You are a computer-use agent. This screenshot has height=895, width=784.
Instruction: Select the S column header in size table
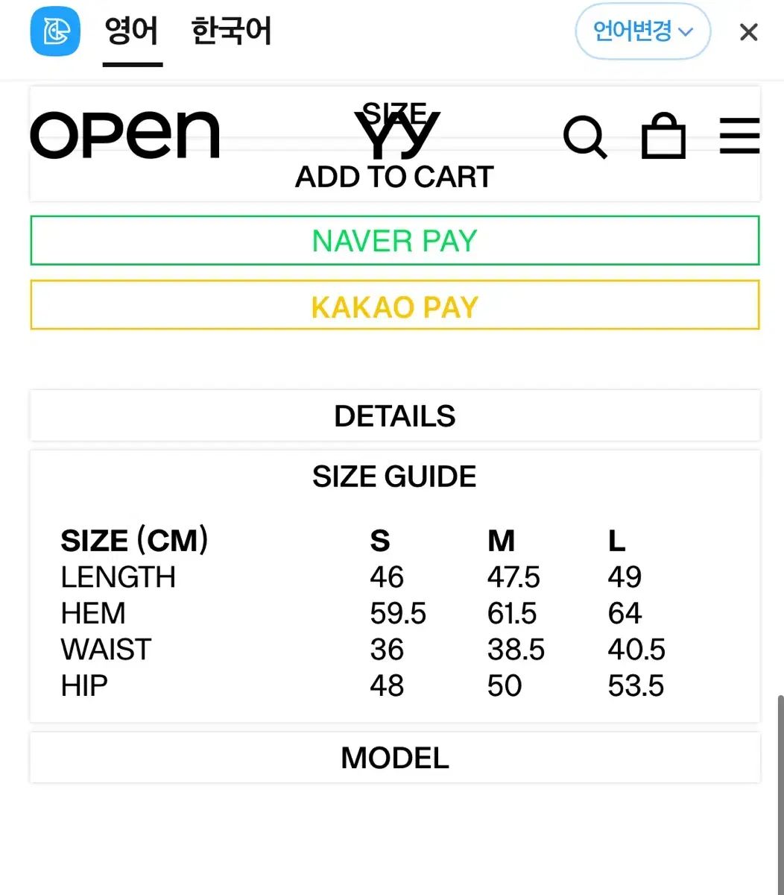380,541
